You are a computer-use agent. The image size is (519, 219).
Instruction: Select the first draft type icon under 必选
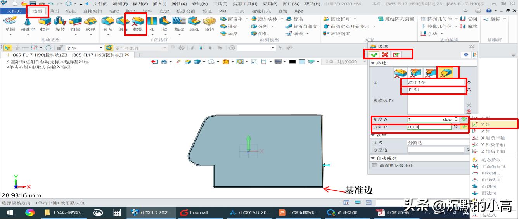click(400, 72)
